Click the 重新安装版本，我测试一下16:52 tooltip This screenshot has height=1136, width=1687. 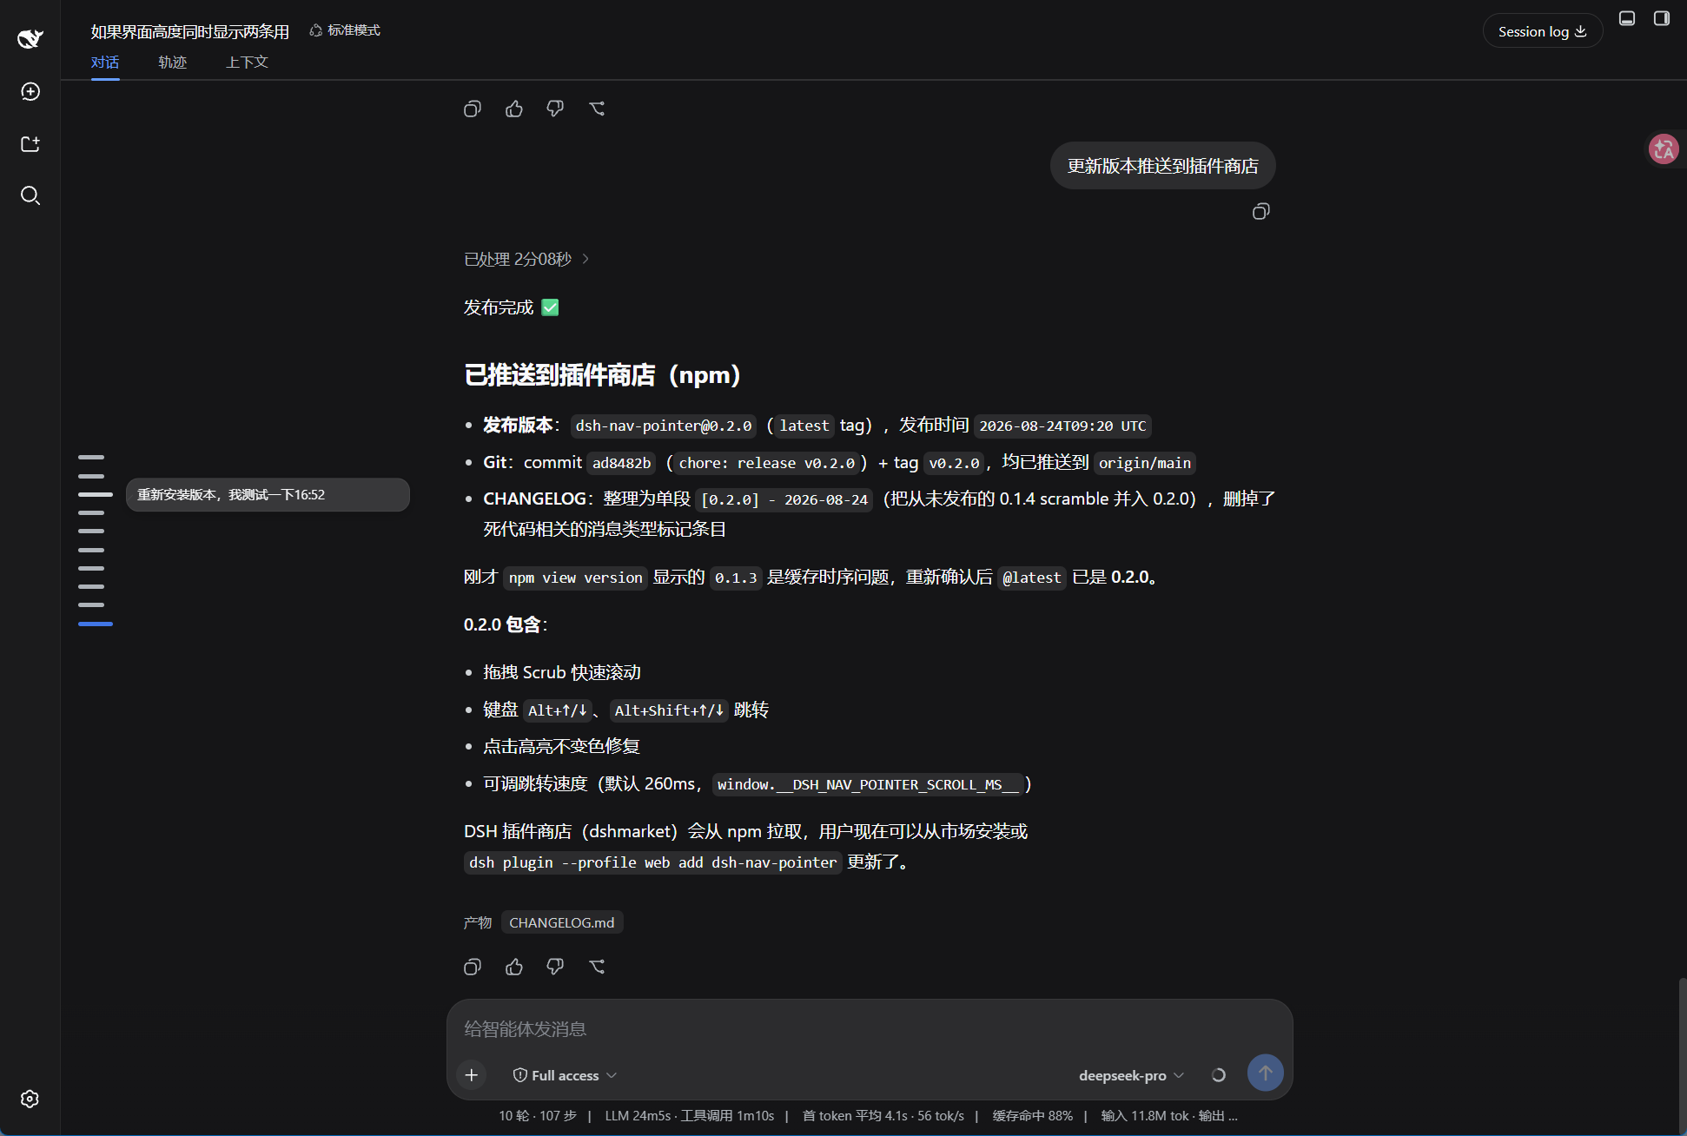tap(268, 495)
